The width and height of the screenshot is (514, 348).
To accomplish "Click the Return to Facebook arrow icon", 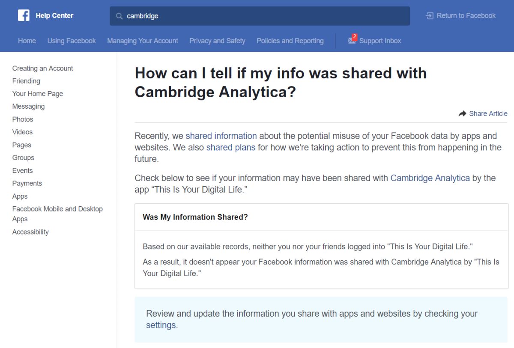I will point(429,15).
